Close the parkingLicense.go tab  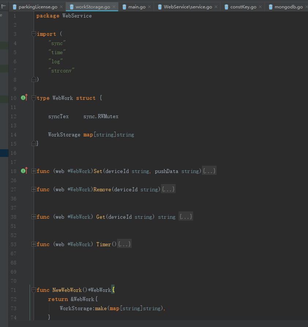pyautogui.click(x=61, y=7)
